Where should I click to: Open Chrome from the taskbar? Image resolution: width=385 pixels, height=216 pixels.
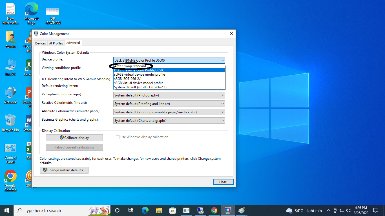click(214, 210)
